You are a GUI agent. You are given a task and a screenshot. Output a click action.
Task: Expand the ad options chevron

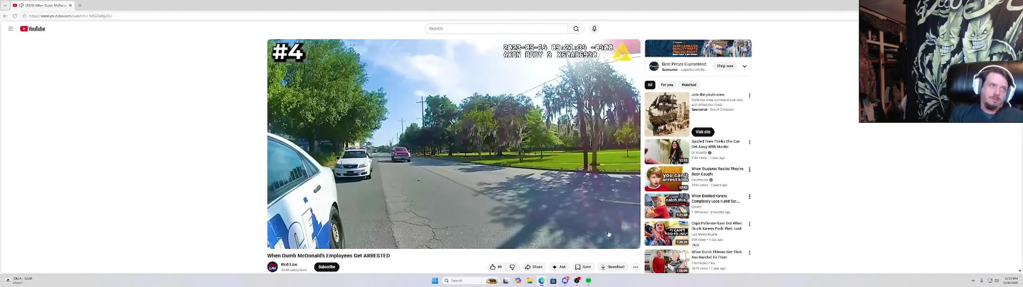click(744, 66)
